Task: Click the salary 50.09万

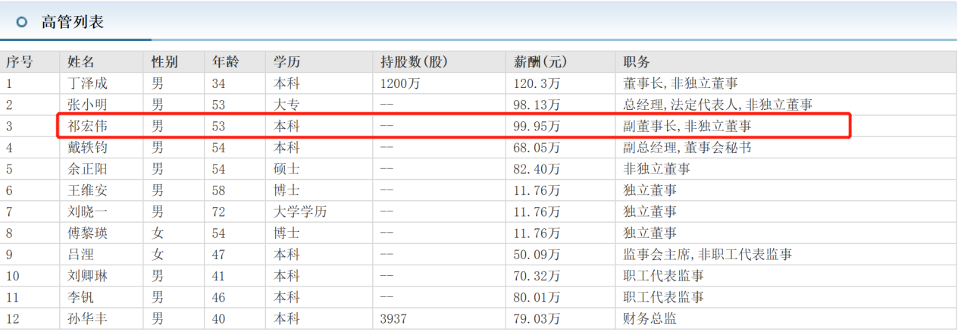Action: (x=537, y=255)
